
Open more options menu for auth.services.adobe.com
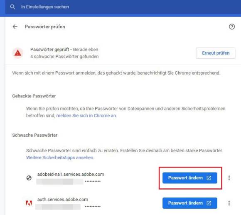pyautogui.click(x=229, y=203)
